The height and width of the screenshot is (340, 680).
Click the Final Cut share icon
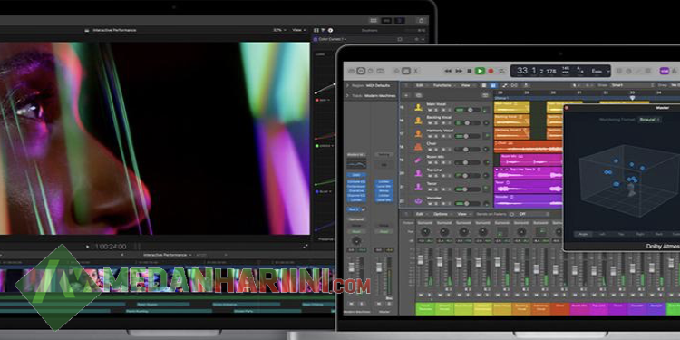pos(421,20)
